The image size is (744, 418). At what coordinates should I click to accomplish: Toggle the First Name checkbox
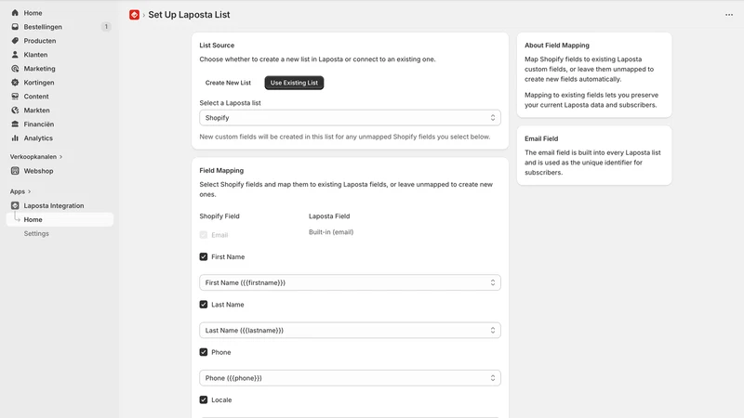pyautogui.click(x=204, y=257)
